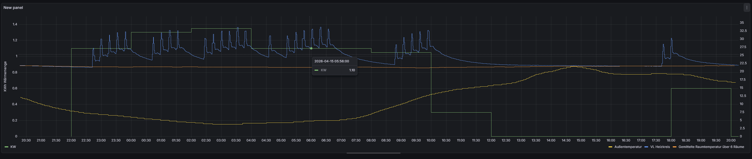Click the 18:00 label on the time axis
Viewport: 752px width, 159px height.
671,140
